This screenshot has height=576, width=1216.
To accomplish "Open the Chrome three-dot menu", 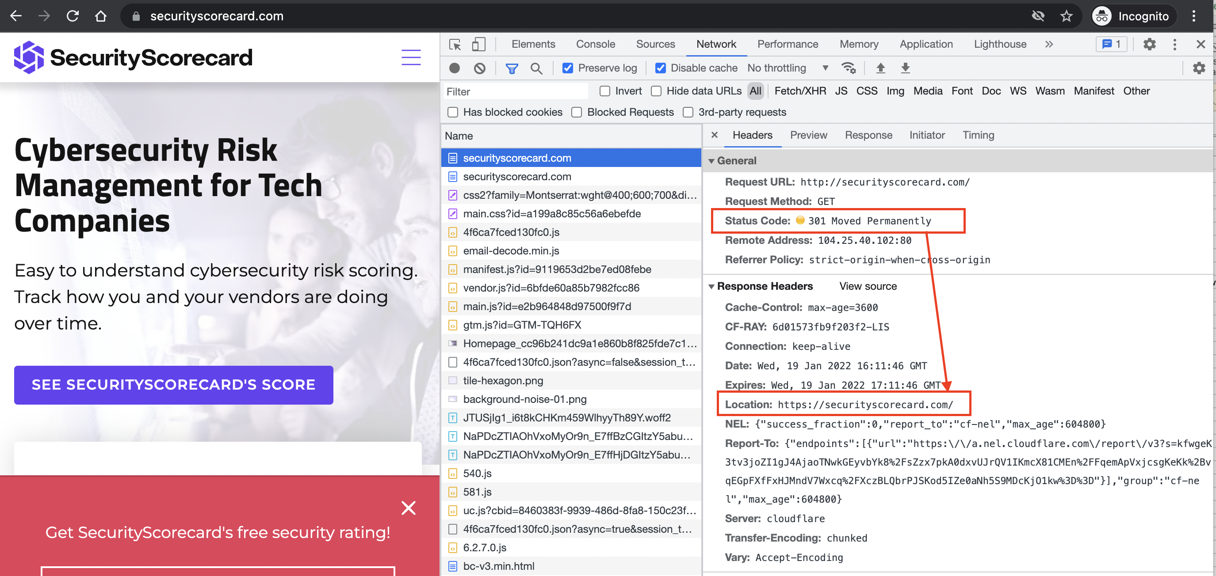I will tap(1193, 16).
